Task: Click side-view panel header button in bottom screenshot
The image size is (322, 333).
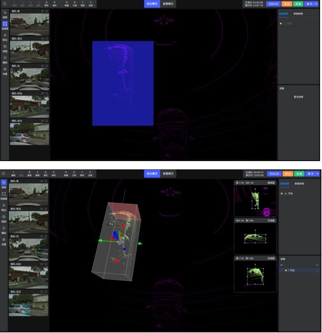Action: coord(271,221)
